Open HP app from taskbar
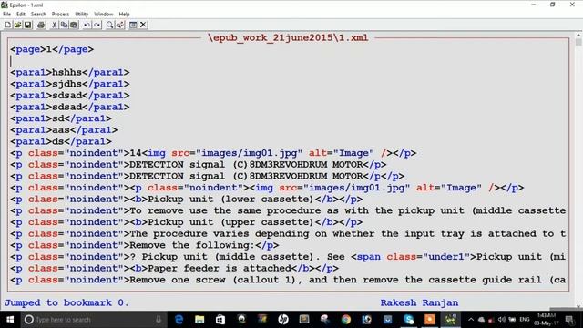 tap(283, 320)
